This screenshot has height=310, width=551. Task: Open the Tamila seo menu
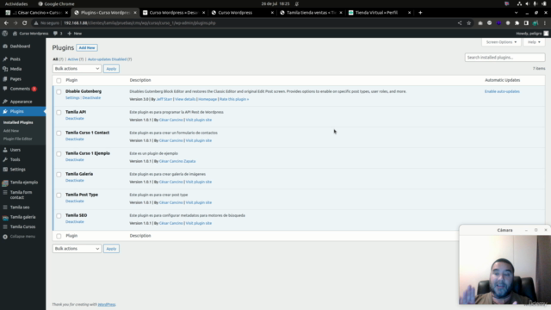tap(20, 208)
